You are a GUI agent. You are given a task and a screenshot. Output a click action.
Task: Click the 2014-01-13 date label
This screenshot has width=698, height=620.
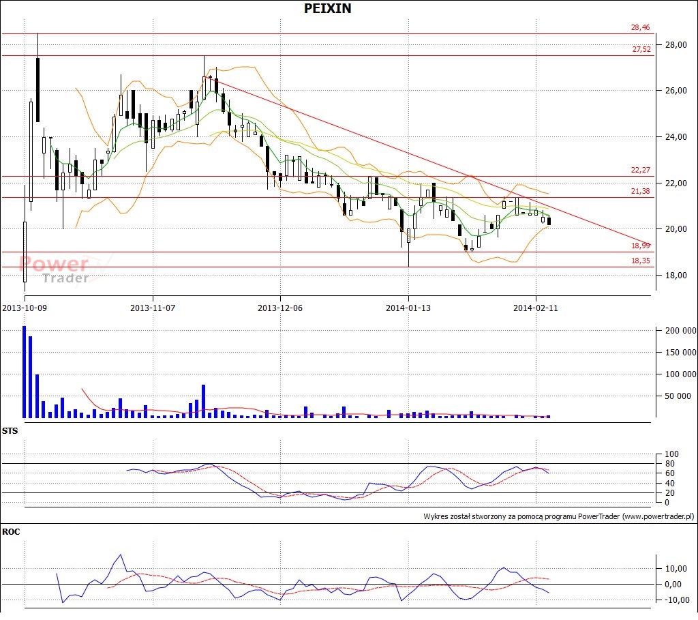pos(408,308)
